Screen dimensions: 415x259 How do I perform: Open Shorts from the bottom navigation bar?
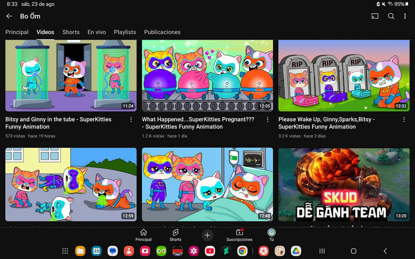tap(175, 235)
